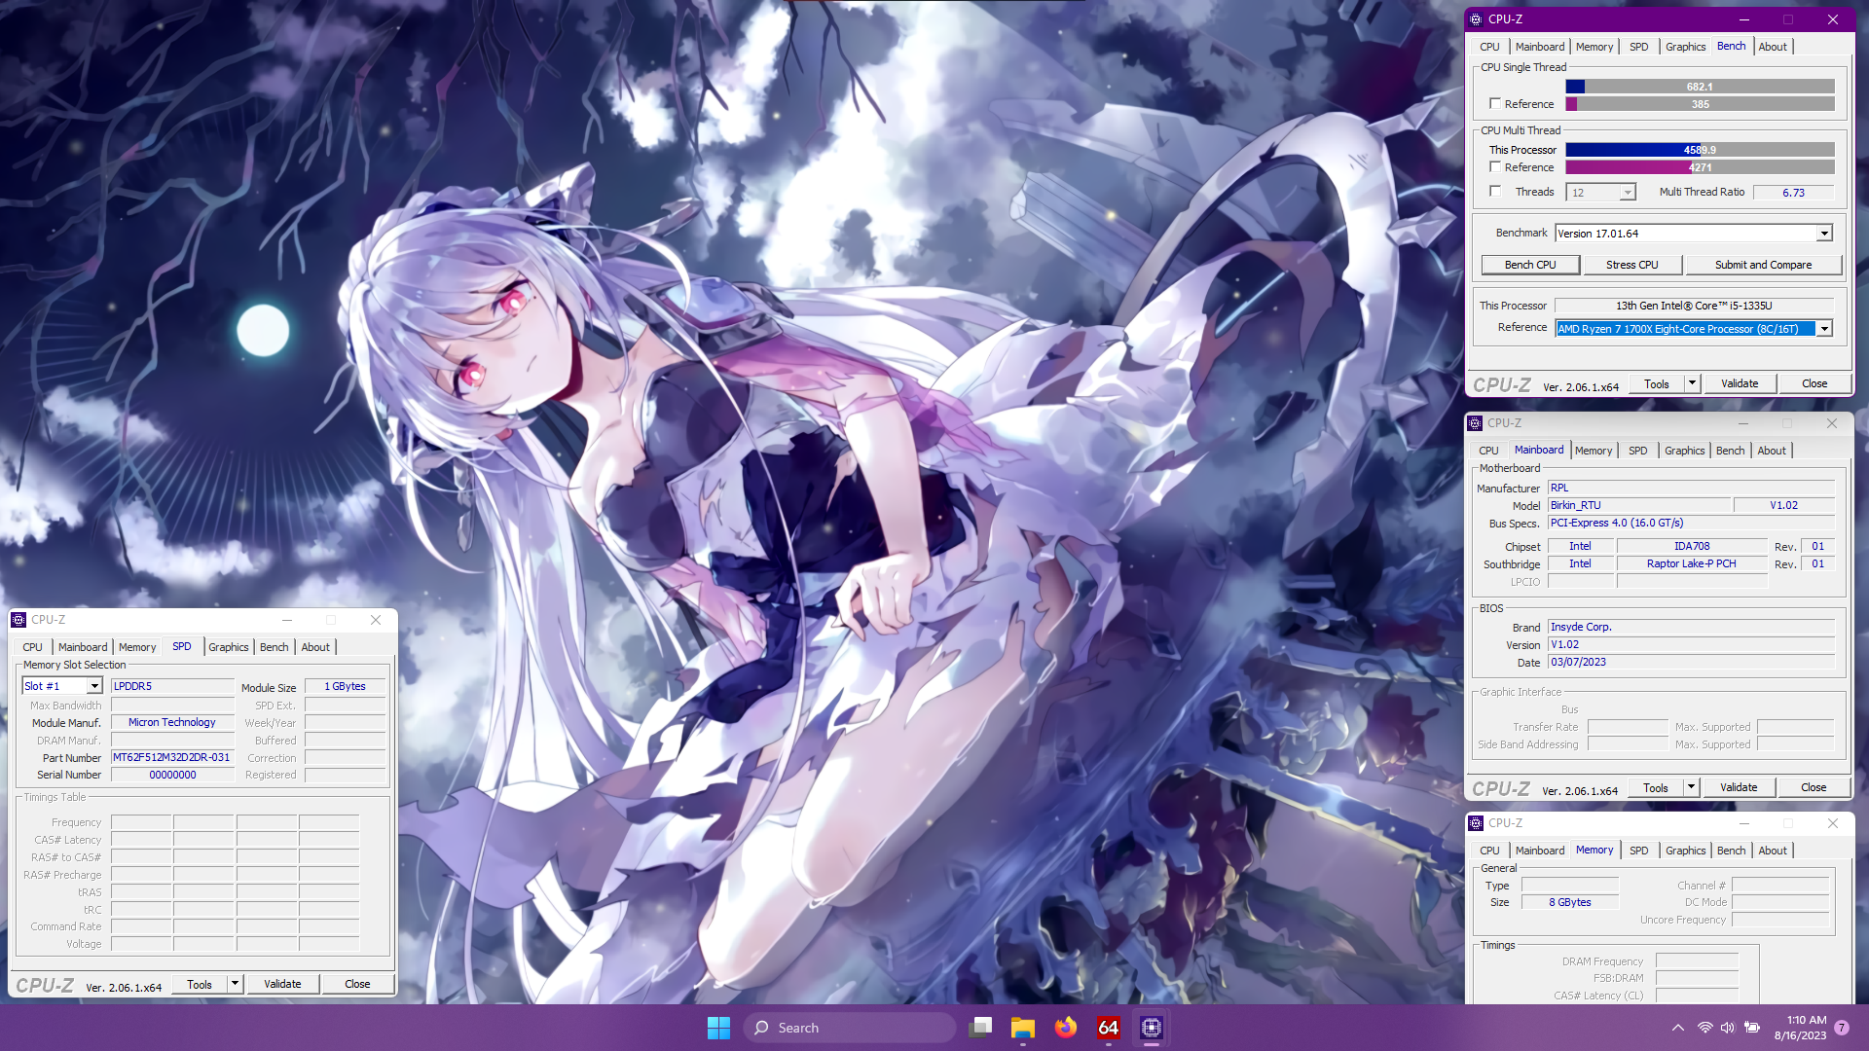
Task: Click Close in Mainboard window
Action: click(1813, 787)
